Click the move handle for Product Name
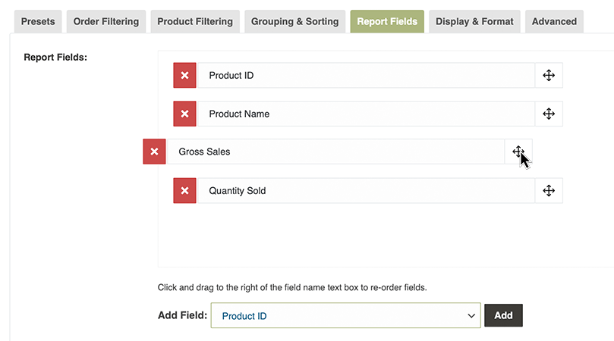614x341 pixels. 549,114
